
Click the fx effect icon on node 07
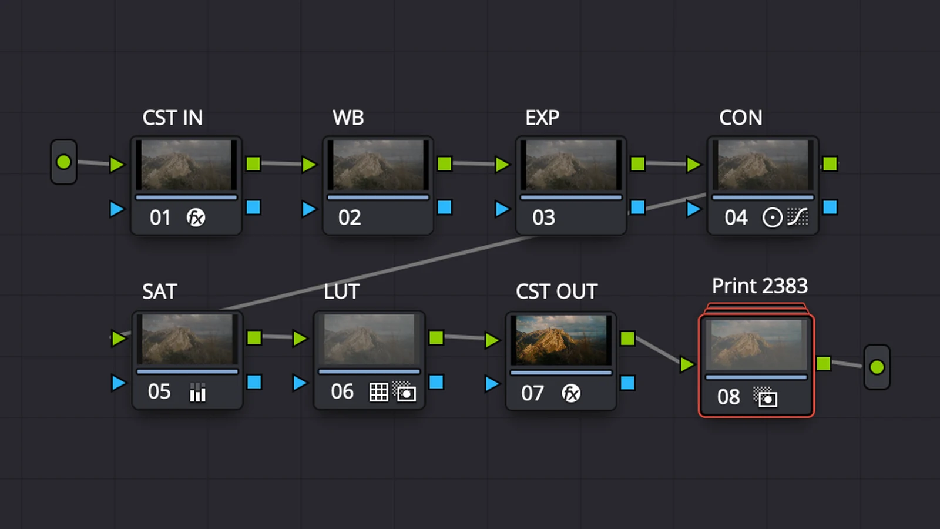(x=571, y=393)
